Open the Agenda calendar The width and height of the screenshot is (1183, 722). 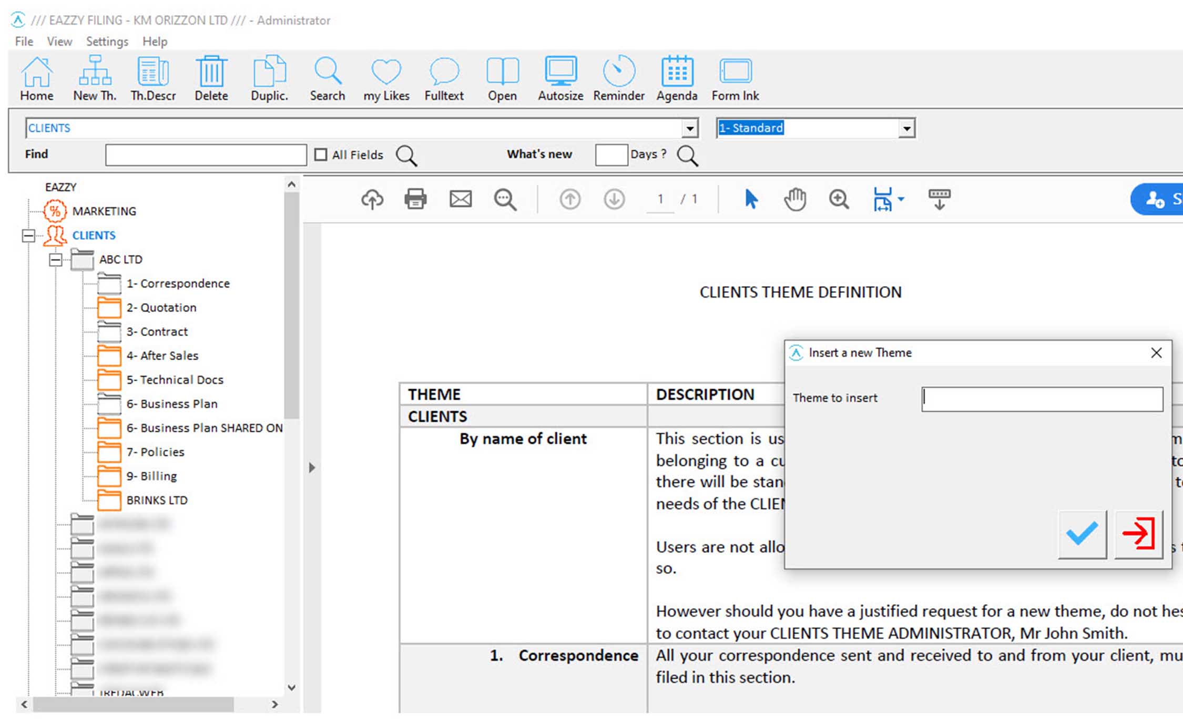pyautogui.click(x=677, y=78)
